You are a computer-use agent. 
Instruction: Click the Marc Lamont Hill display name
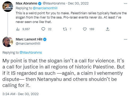(29, 39)
